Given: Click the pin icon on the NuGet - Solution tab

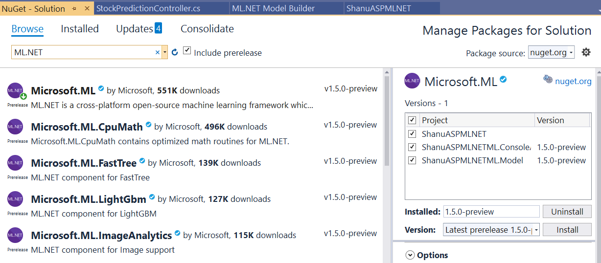Looking at the screenshot, I should (74, 9).
